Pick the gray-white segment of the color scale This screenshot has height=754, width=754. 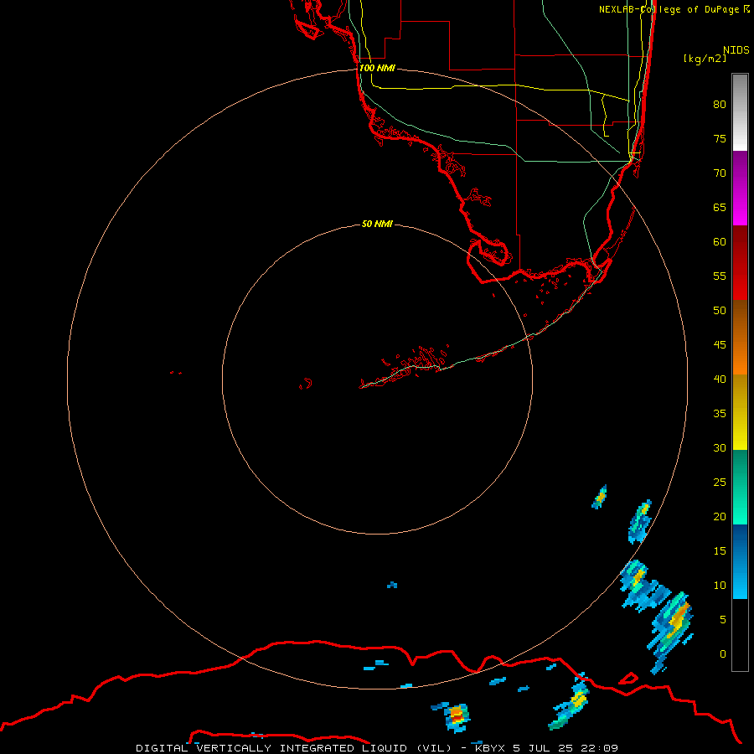click(x=740, y=112)
